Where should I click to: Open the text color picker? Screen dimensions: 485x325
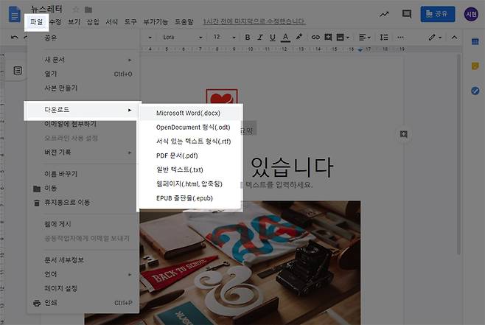coord(285,38)
